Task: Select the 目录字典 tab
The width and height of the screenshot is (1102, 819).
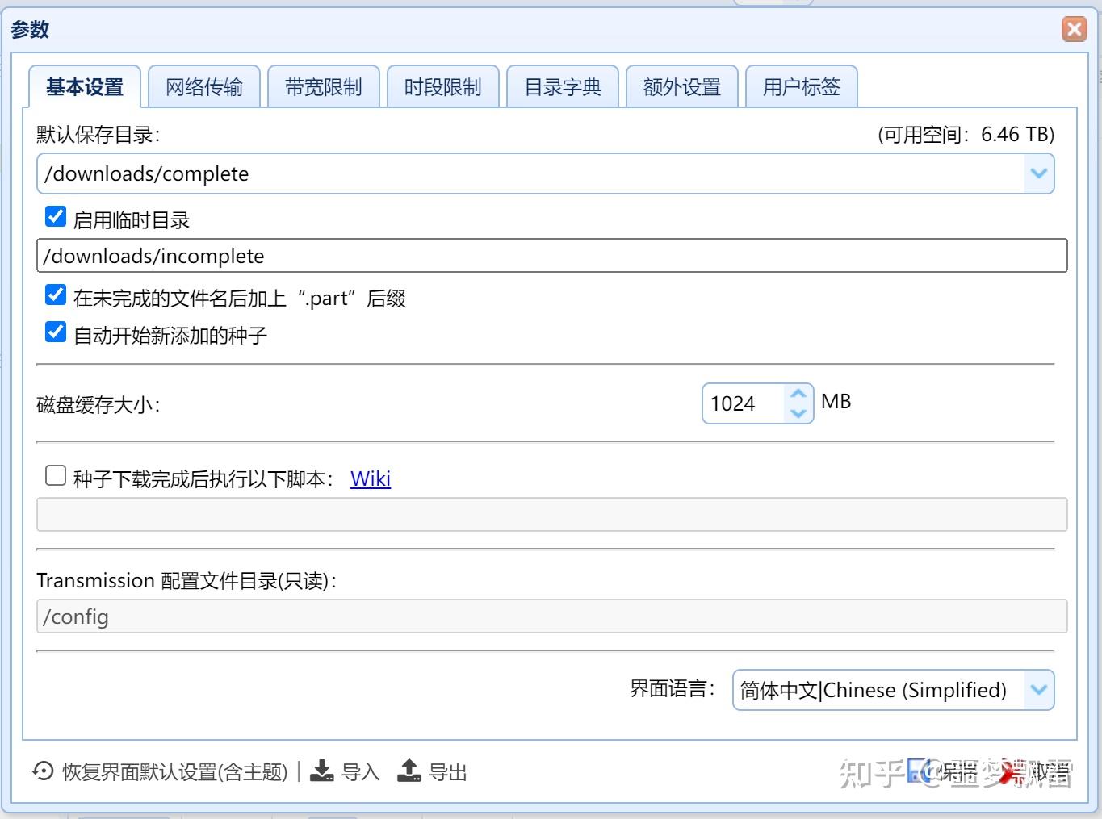Action: click(563, 86)
